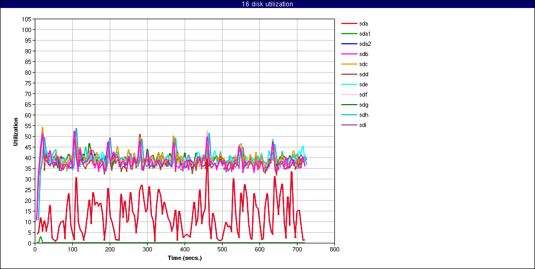Select the sda legend label

[x=363, y=24]
